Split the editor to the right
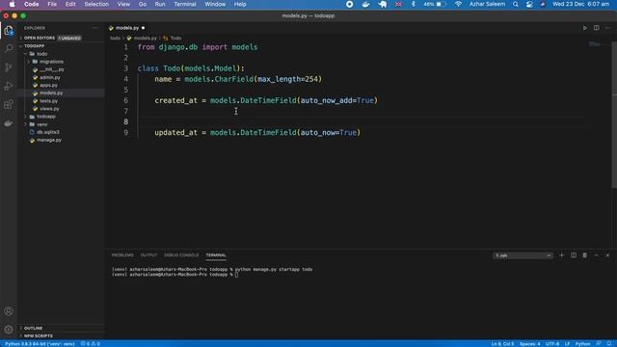 (x=596, y=28)
